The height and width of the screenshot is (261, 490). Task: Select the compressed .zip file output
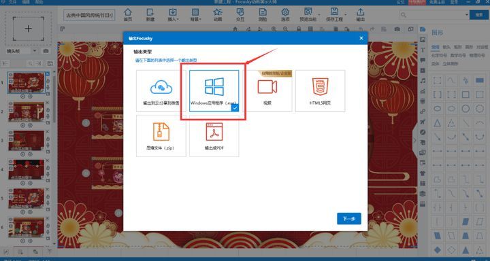[161, 136]
